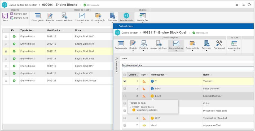The height and width of the screenshot is (131, 255).
Task: Select radio button for Engine Block FIAT
Action: coord(6,66)
